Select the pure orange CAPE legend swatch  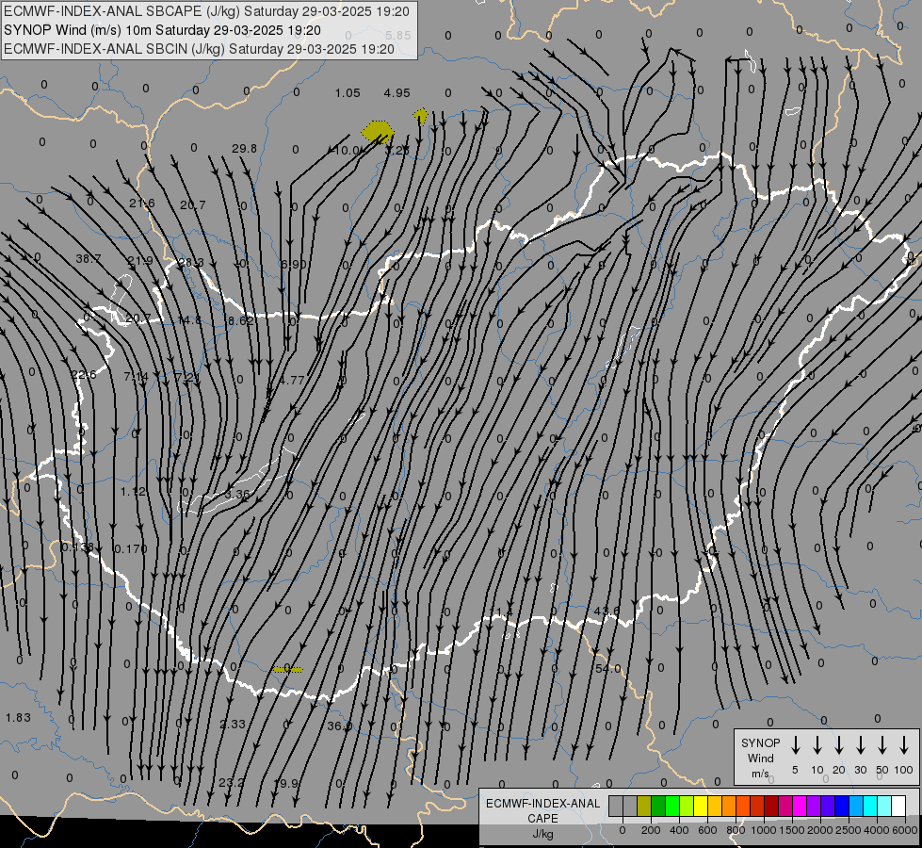click(x=729, y=807)
